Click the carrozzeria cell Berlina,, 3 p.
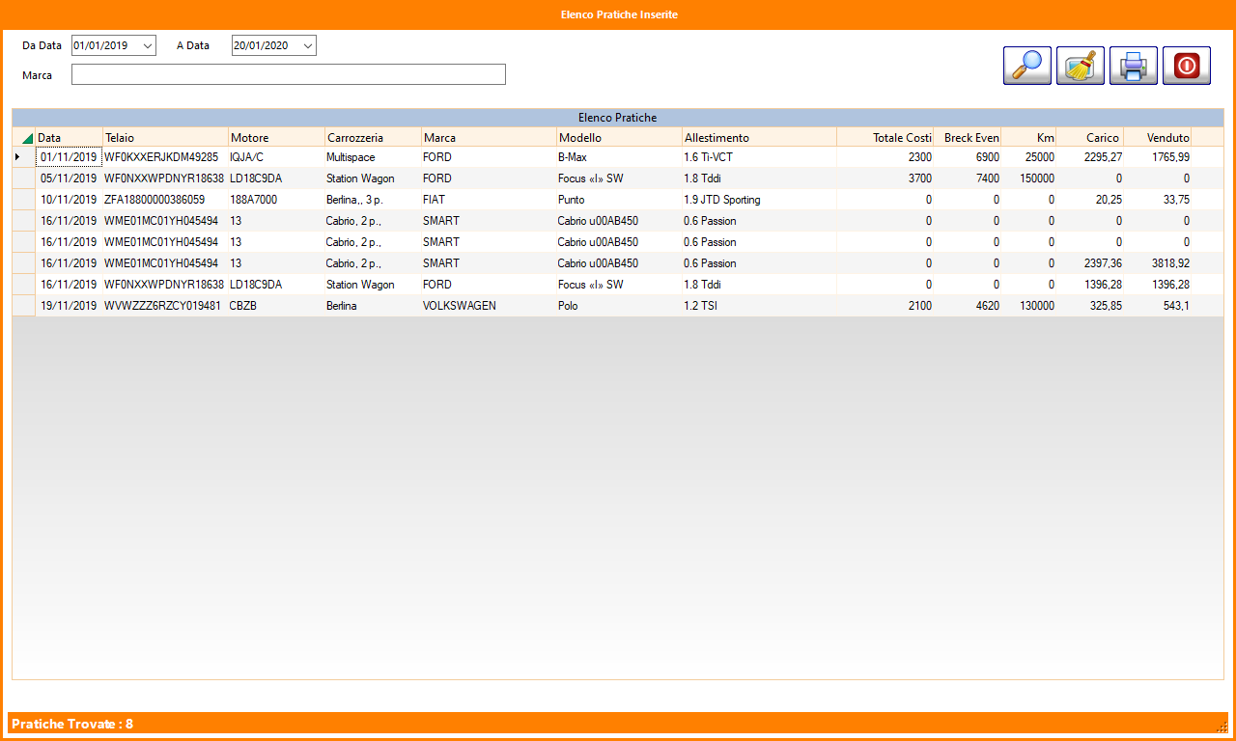 [373, 199]
